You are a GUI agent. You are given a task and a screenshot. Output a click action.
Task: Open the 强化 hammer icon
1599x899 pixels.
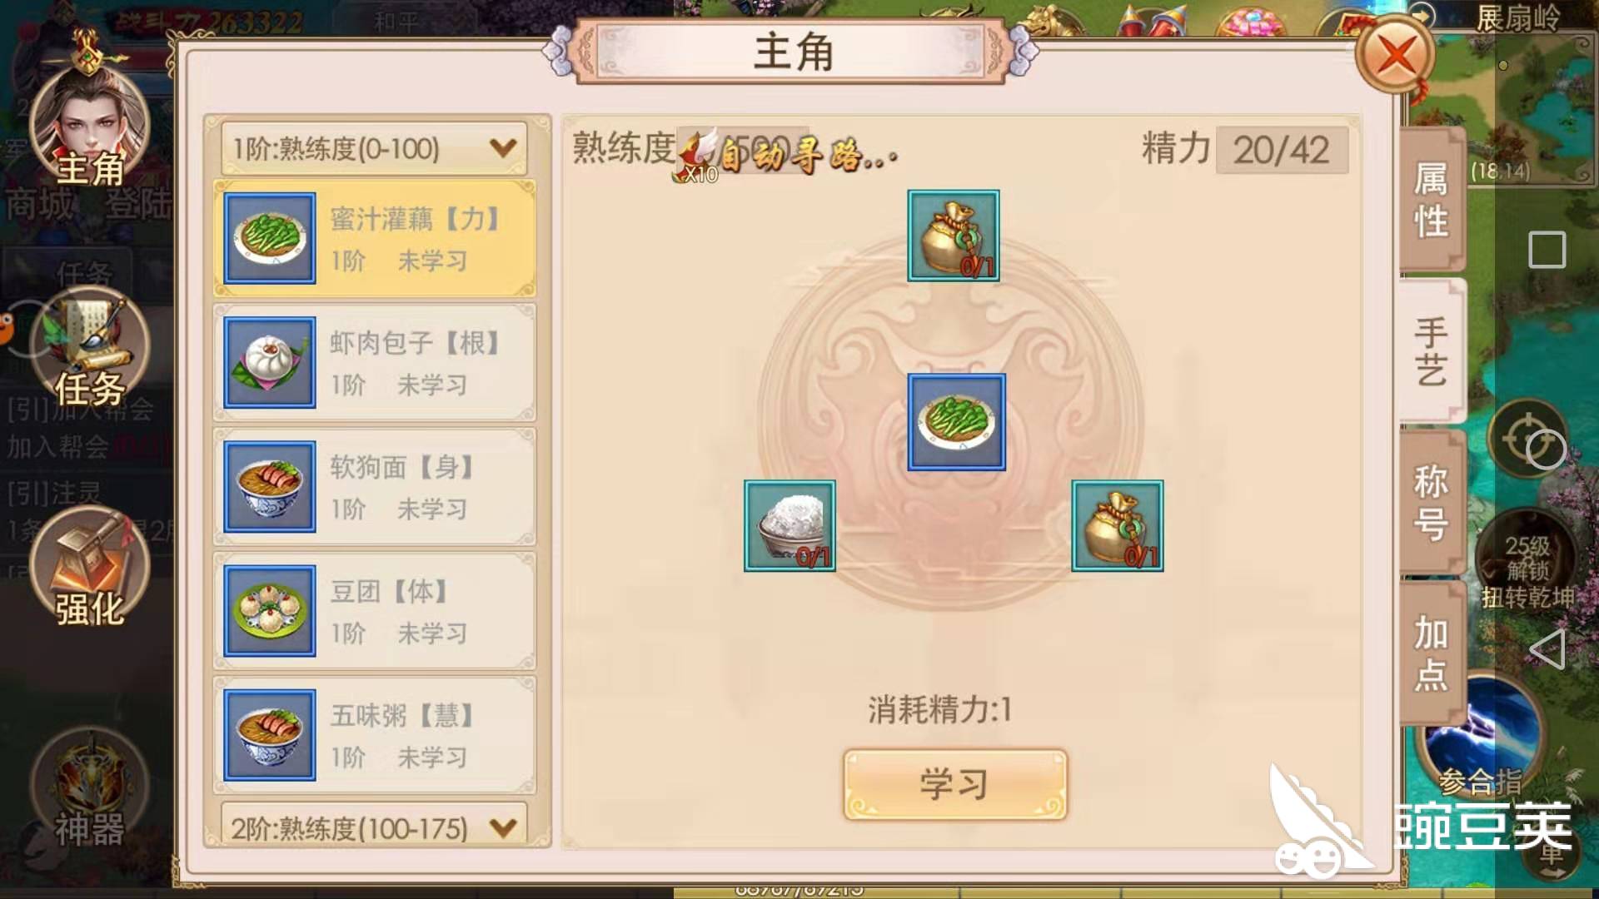[x=89, y=566]
